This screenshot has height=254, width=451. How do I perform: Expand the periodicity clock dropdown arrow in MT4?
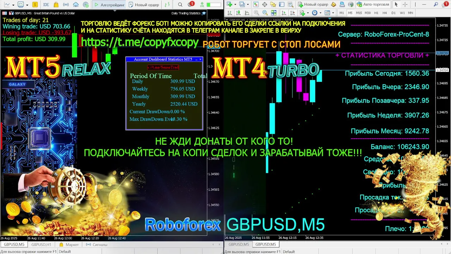pos(320,13)
